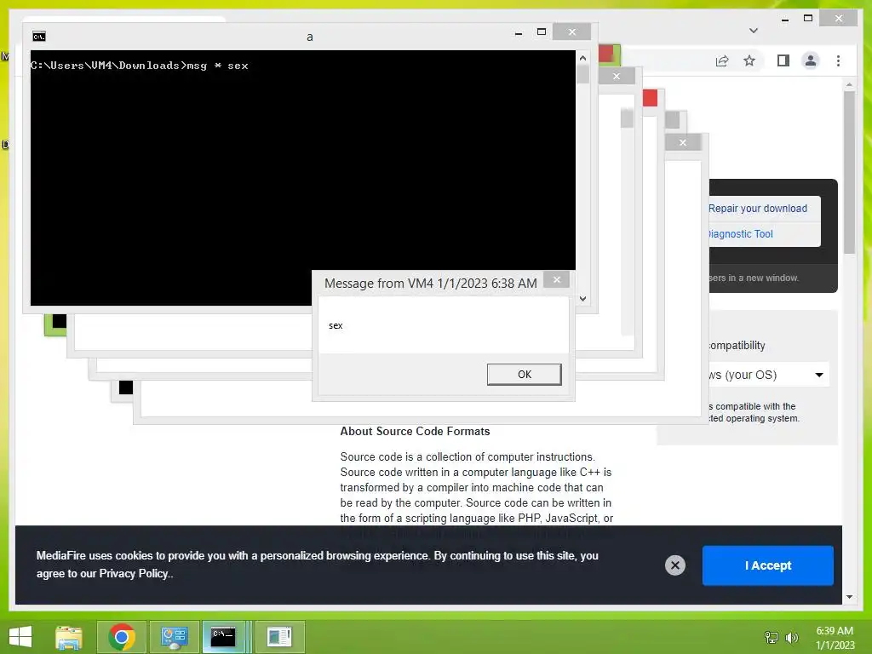Screen dimensions: 872x654
Task: Open the Diagnostic Tool link
Action: [x=740, y=234]
